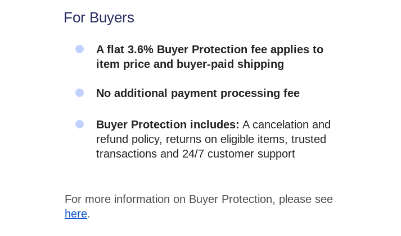Click the "A cancelation and" text
Screen dimensions: 401x236
tap(286, 124)
